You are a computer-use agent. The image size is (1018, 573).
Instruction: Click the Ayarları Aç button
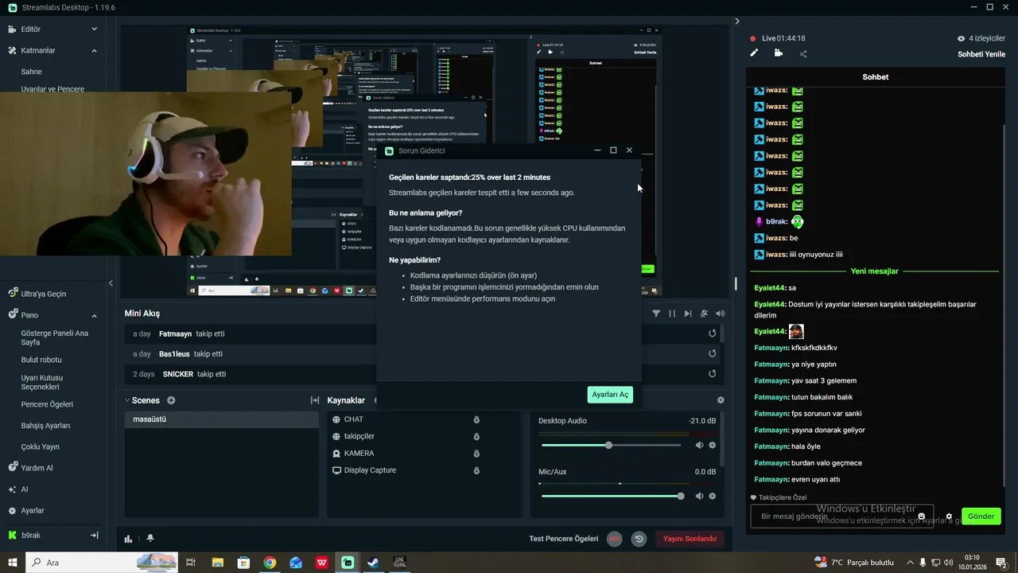610,395
